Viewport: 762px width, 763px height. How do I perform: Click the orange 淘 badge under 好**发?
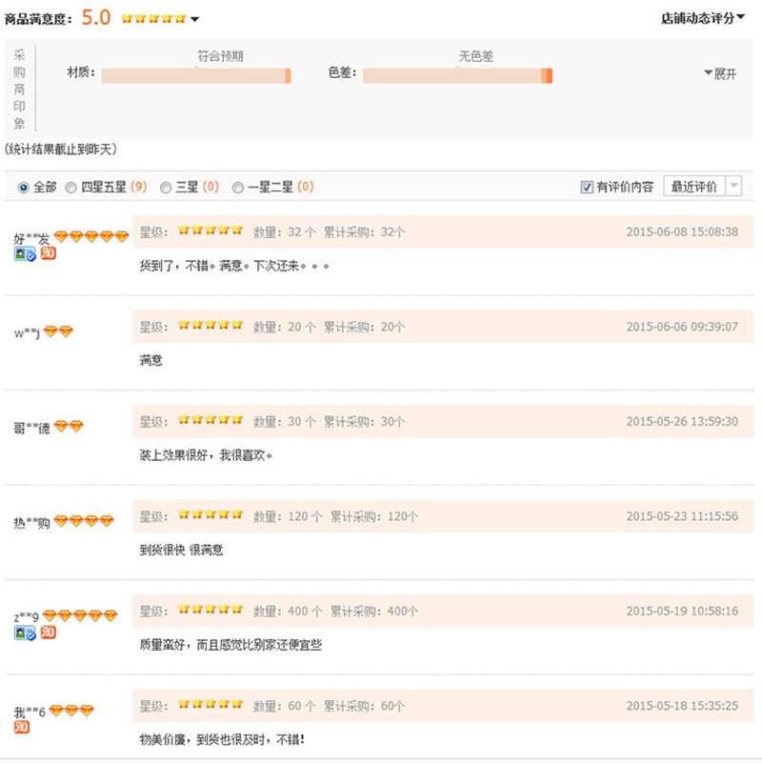click(48, 253)
